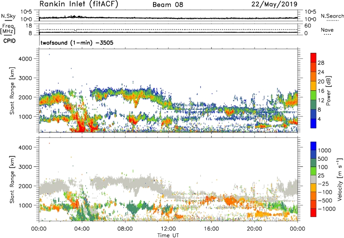The width and height of the screenshot is (344, 238).
Task: Pick the red power swatch above 28 dB
Action: 313,58
